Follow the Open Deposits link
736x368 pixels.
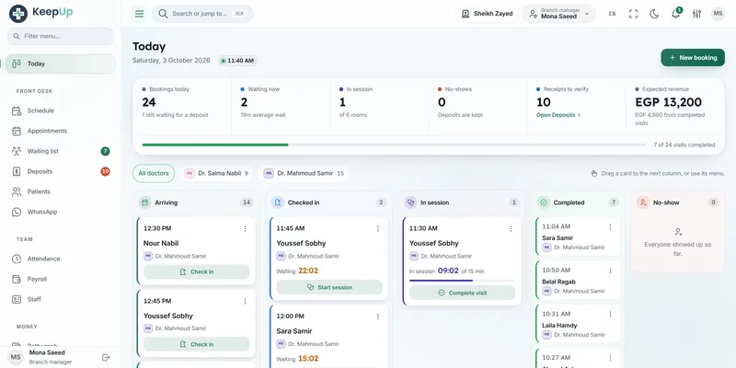click(x=558, y=115)
